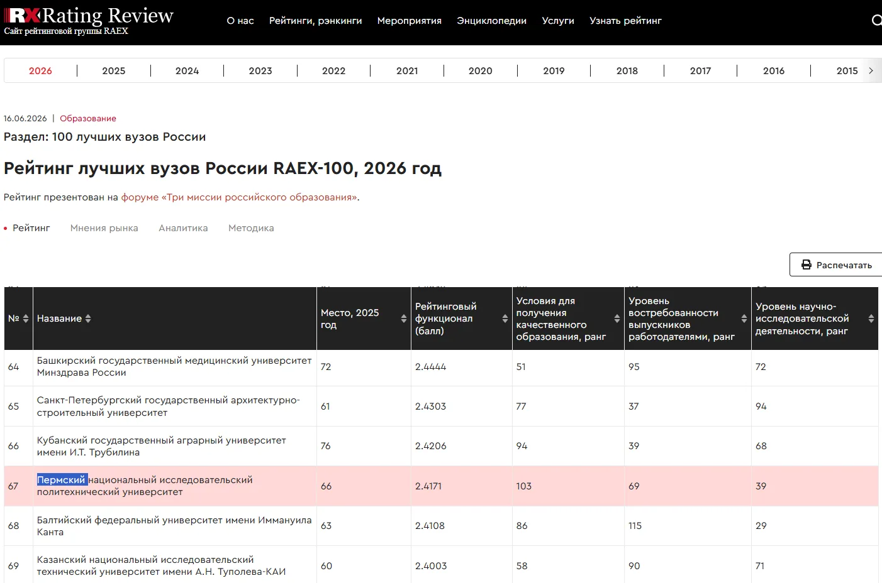Sort by научно-исследовательской деятельности arrows
This screenshot has height=583, width=882.
871,319
